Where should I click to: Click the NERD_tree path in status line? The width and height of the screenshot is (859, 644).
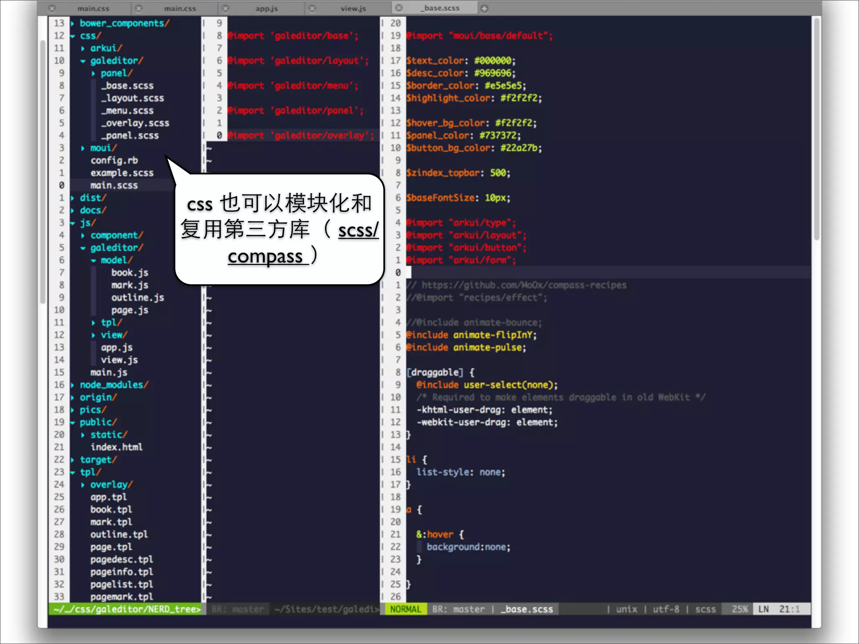pos(127,609)
